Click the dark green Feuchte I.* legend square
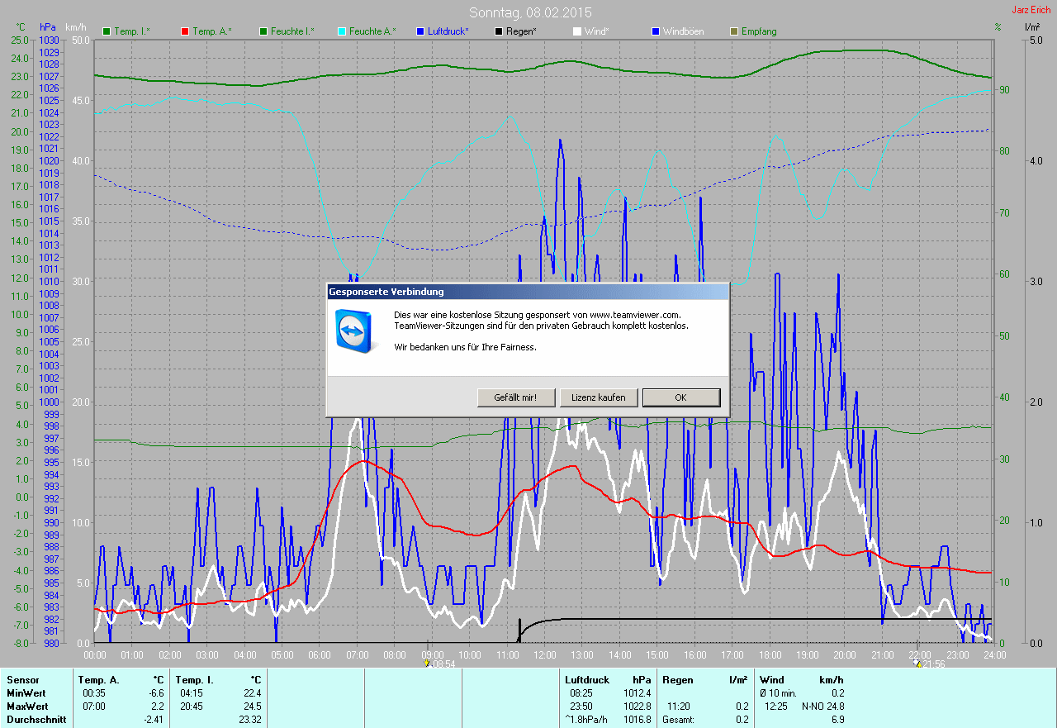The image size is (1057, 728). click(264, 31)
